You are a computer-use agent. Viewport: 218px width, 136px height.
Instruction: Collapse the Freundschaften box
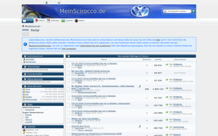25,74
